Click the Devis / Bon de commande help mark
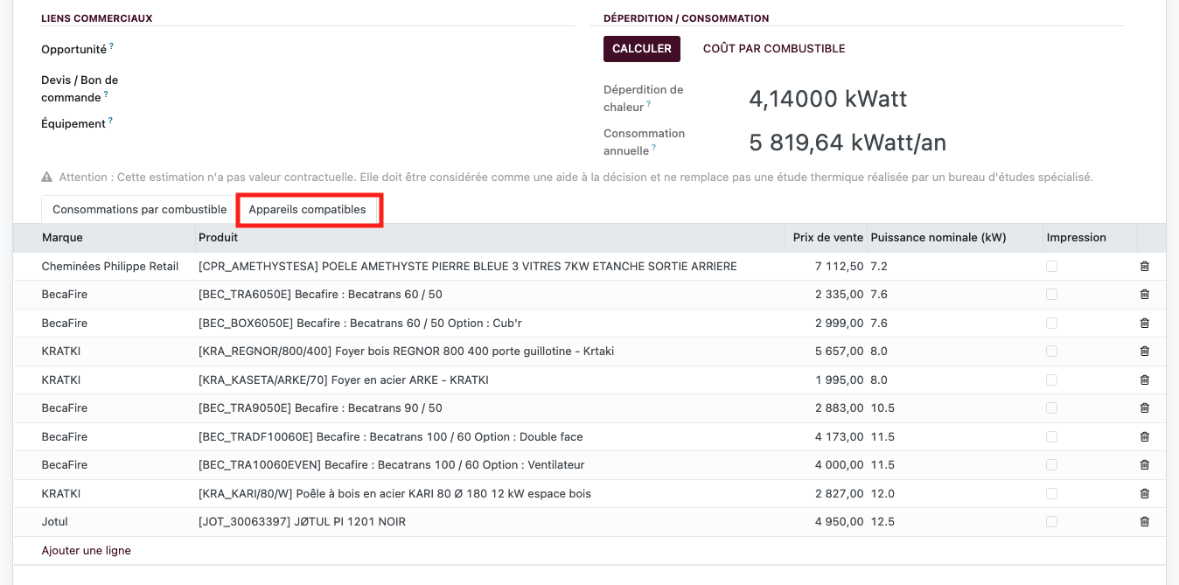Image resolution: width=1179 pixels, height=585 pixels. tap(106, 94)
